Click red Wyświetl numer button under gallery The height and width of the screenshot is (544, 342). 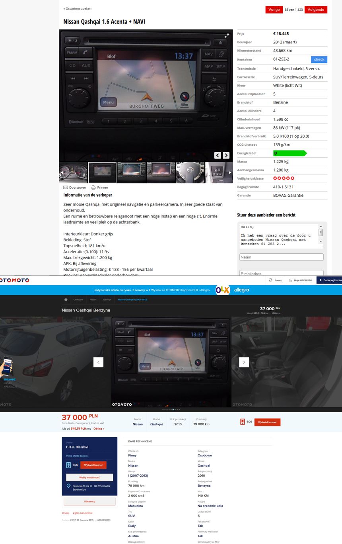click(x=268, y=422)
